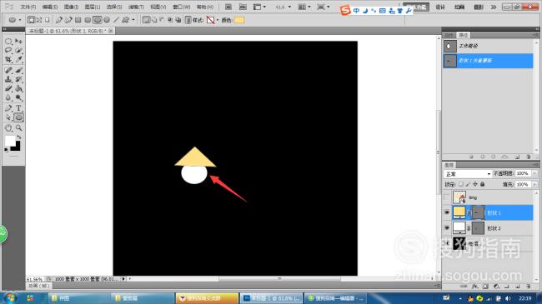The image size is (542, 304).
Task: Select the Ellipse shape tool in toolbox
Action: (18, 117)
